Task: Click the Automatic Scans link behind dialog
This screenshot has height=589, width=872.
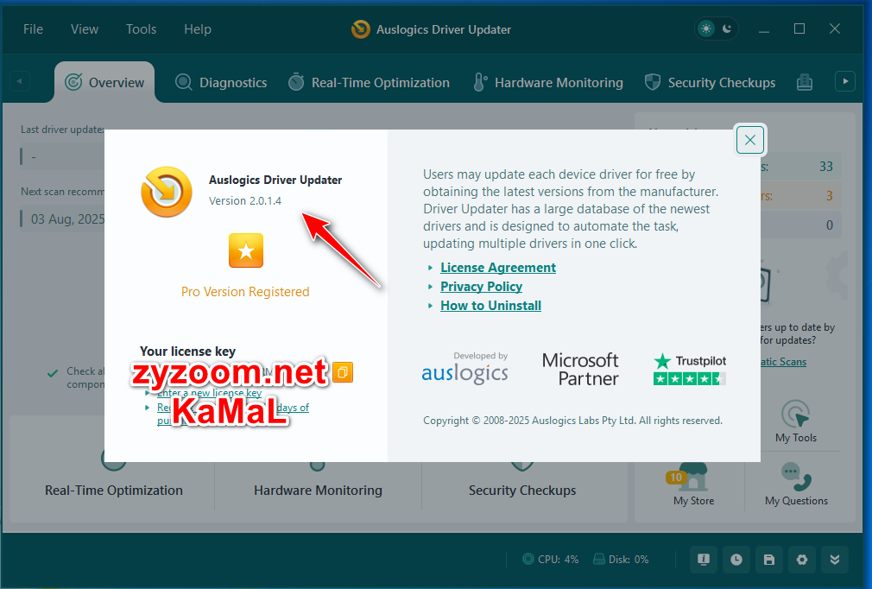Action: tap(783, 362)
